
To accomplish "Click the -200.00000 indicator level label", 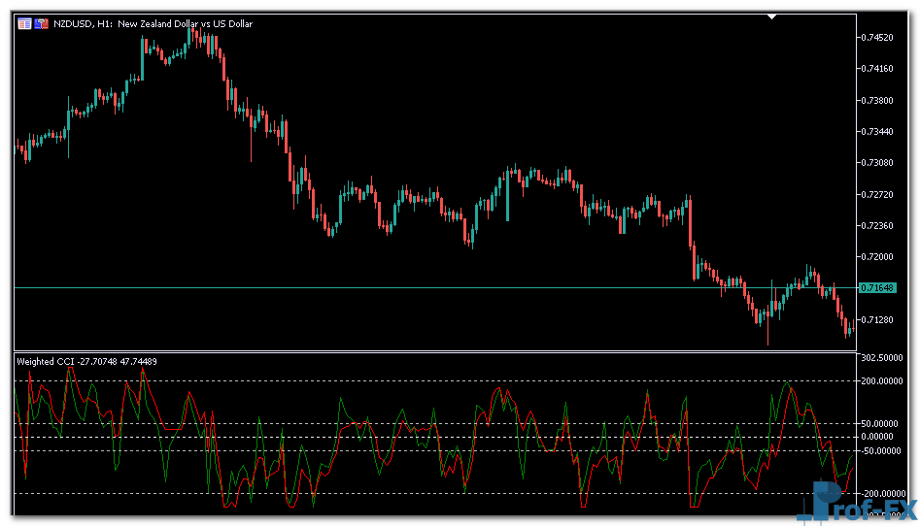I will coord(882,493).
